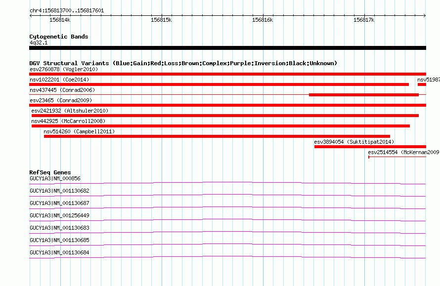The height and width of the screenshot is (286, 440).
Task: Click the esv23465 (Conrad2009) label
Action: click(x=61, y=100)
